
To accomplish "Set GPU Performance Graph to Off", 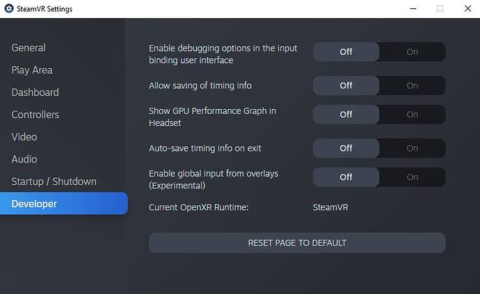I will click(346, 115).
